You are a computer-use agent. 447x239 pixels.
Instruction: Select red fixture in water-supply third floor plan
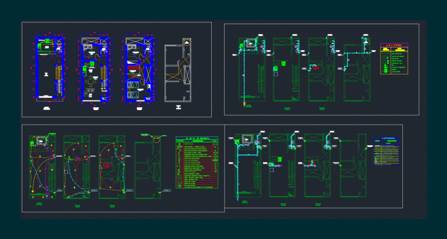[x=316, y=68]
